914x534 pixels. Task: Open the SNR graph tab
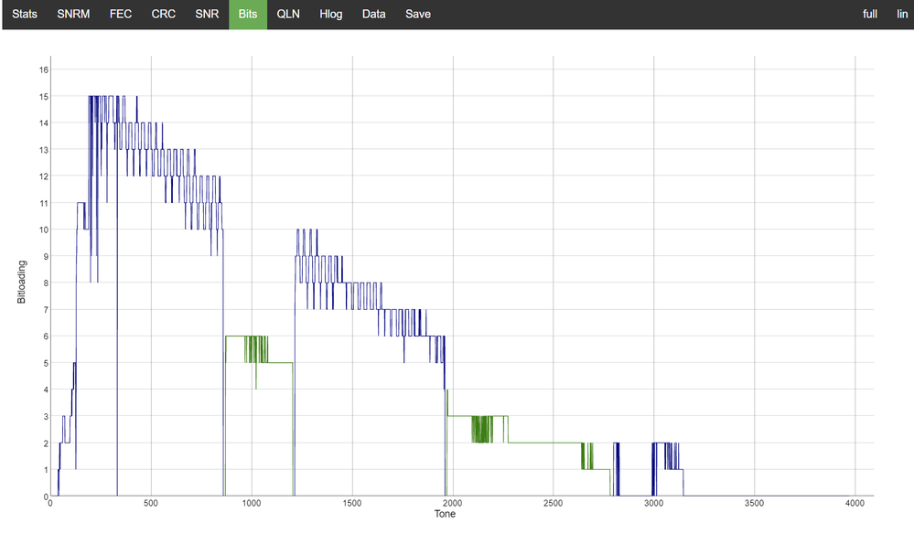(207, 15)
